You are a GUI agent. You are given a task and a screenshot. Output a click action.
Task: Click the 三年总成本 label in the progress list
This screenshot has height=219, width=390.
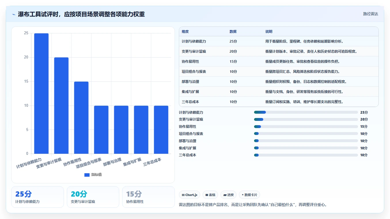pos(188,155)
